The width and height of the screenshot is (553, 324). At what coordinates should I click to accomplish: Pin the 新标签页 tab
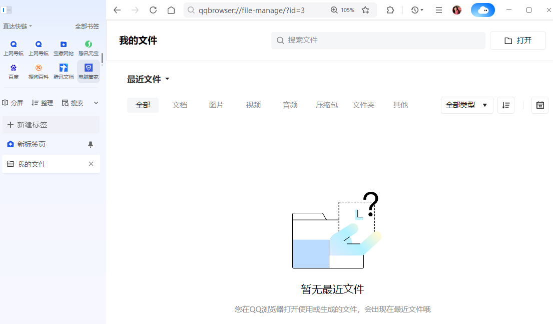(92, 144)
